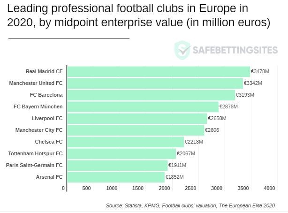Click the Chelsea FC bar
288x213 pixels.
click(x=126, y=142)
